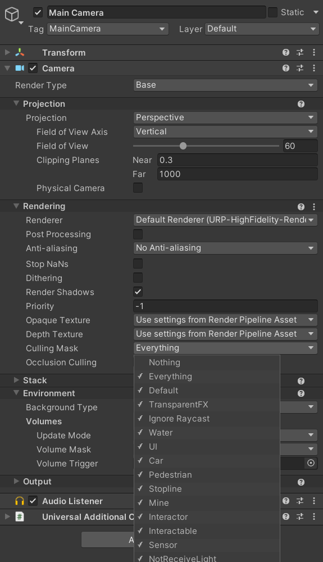Open Transform component context menu
Screen dimensions: 323x562
pos(314,52)
